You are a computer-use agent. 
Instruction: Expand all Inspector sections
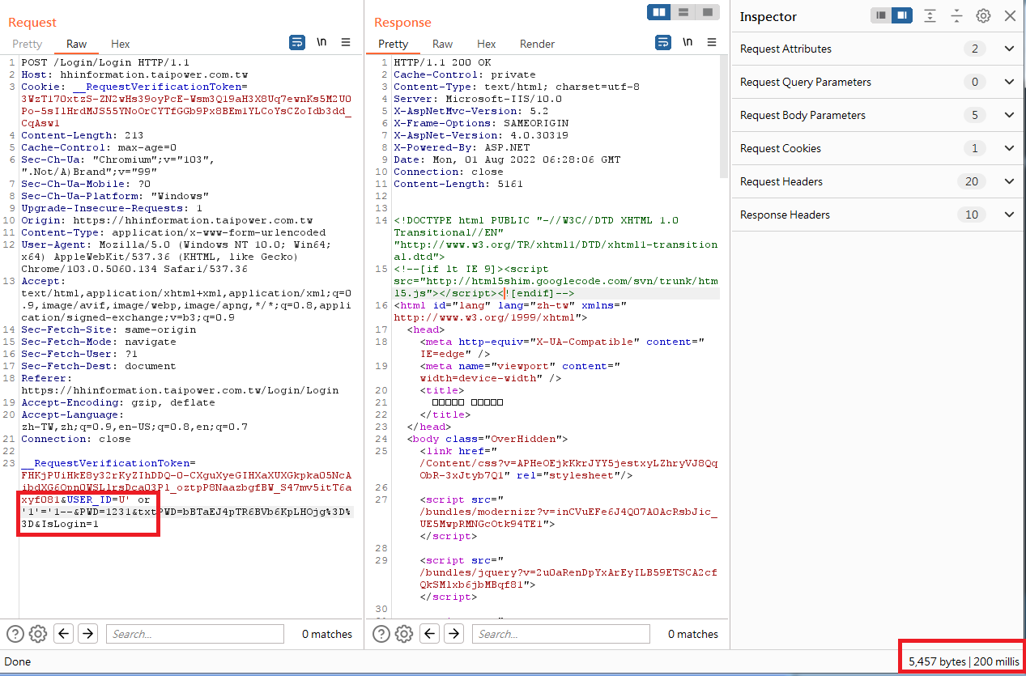(930, 16)
